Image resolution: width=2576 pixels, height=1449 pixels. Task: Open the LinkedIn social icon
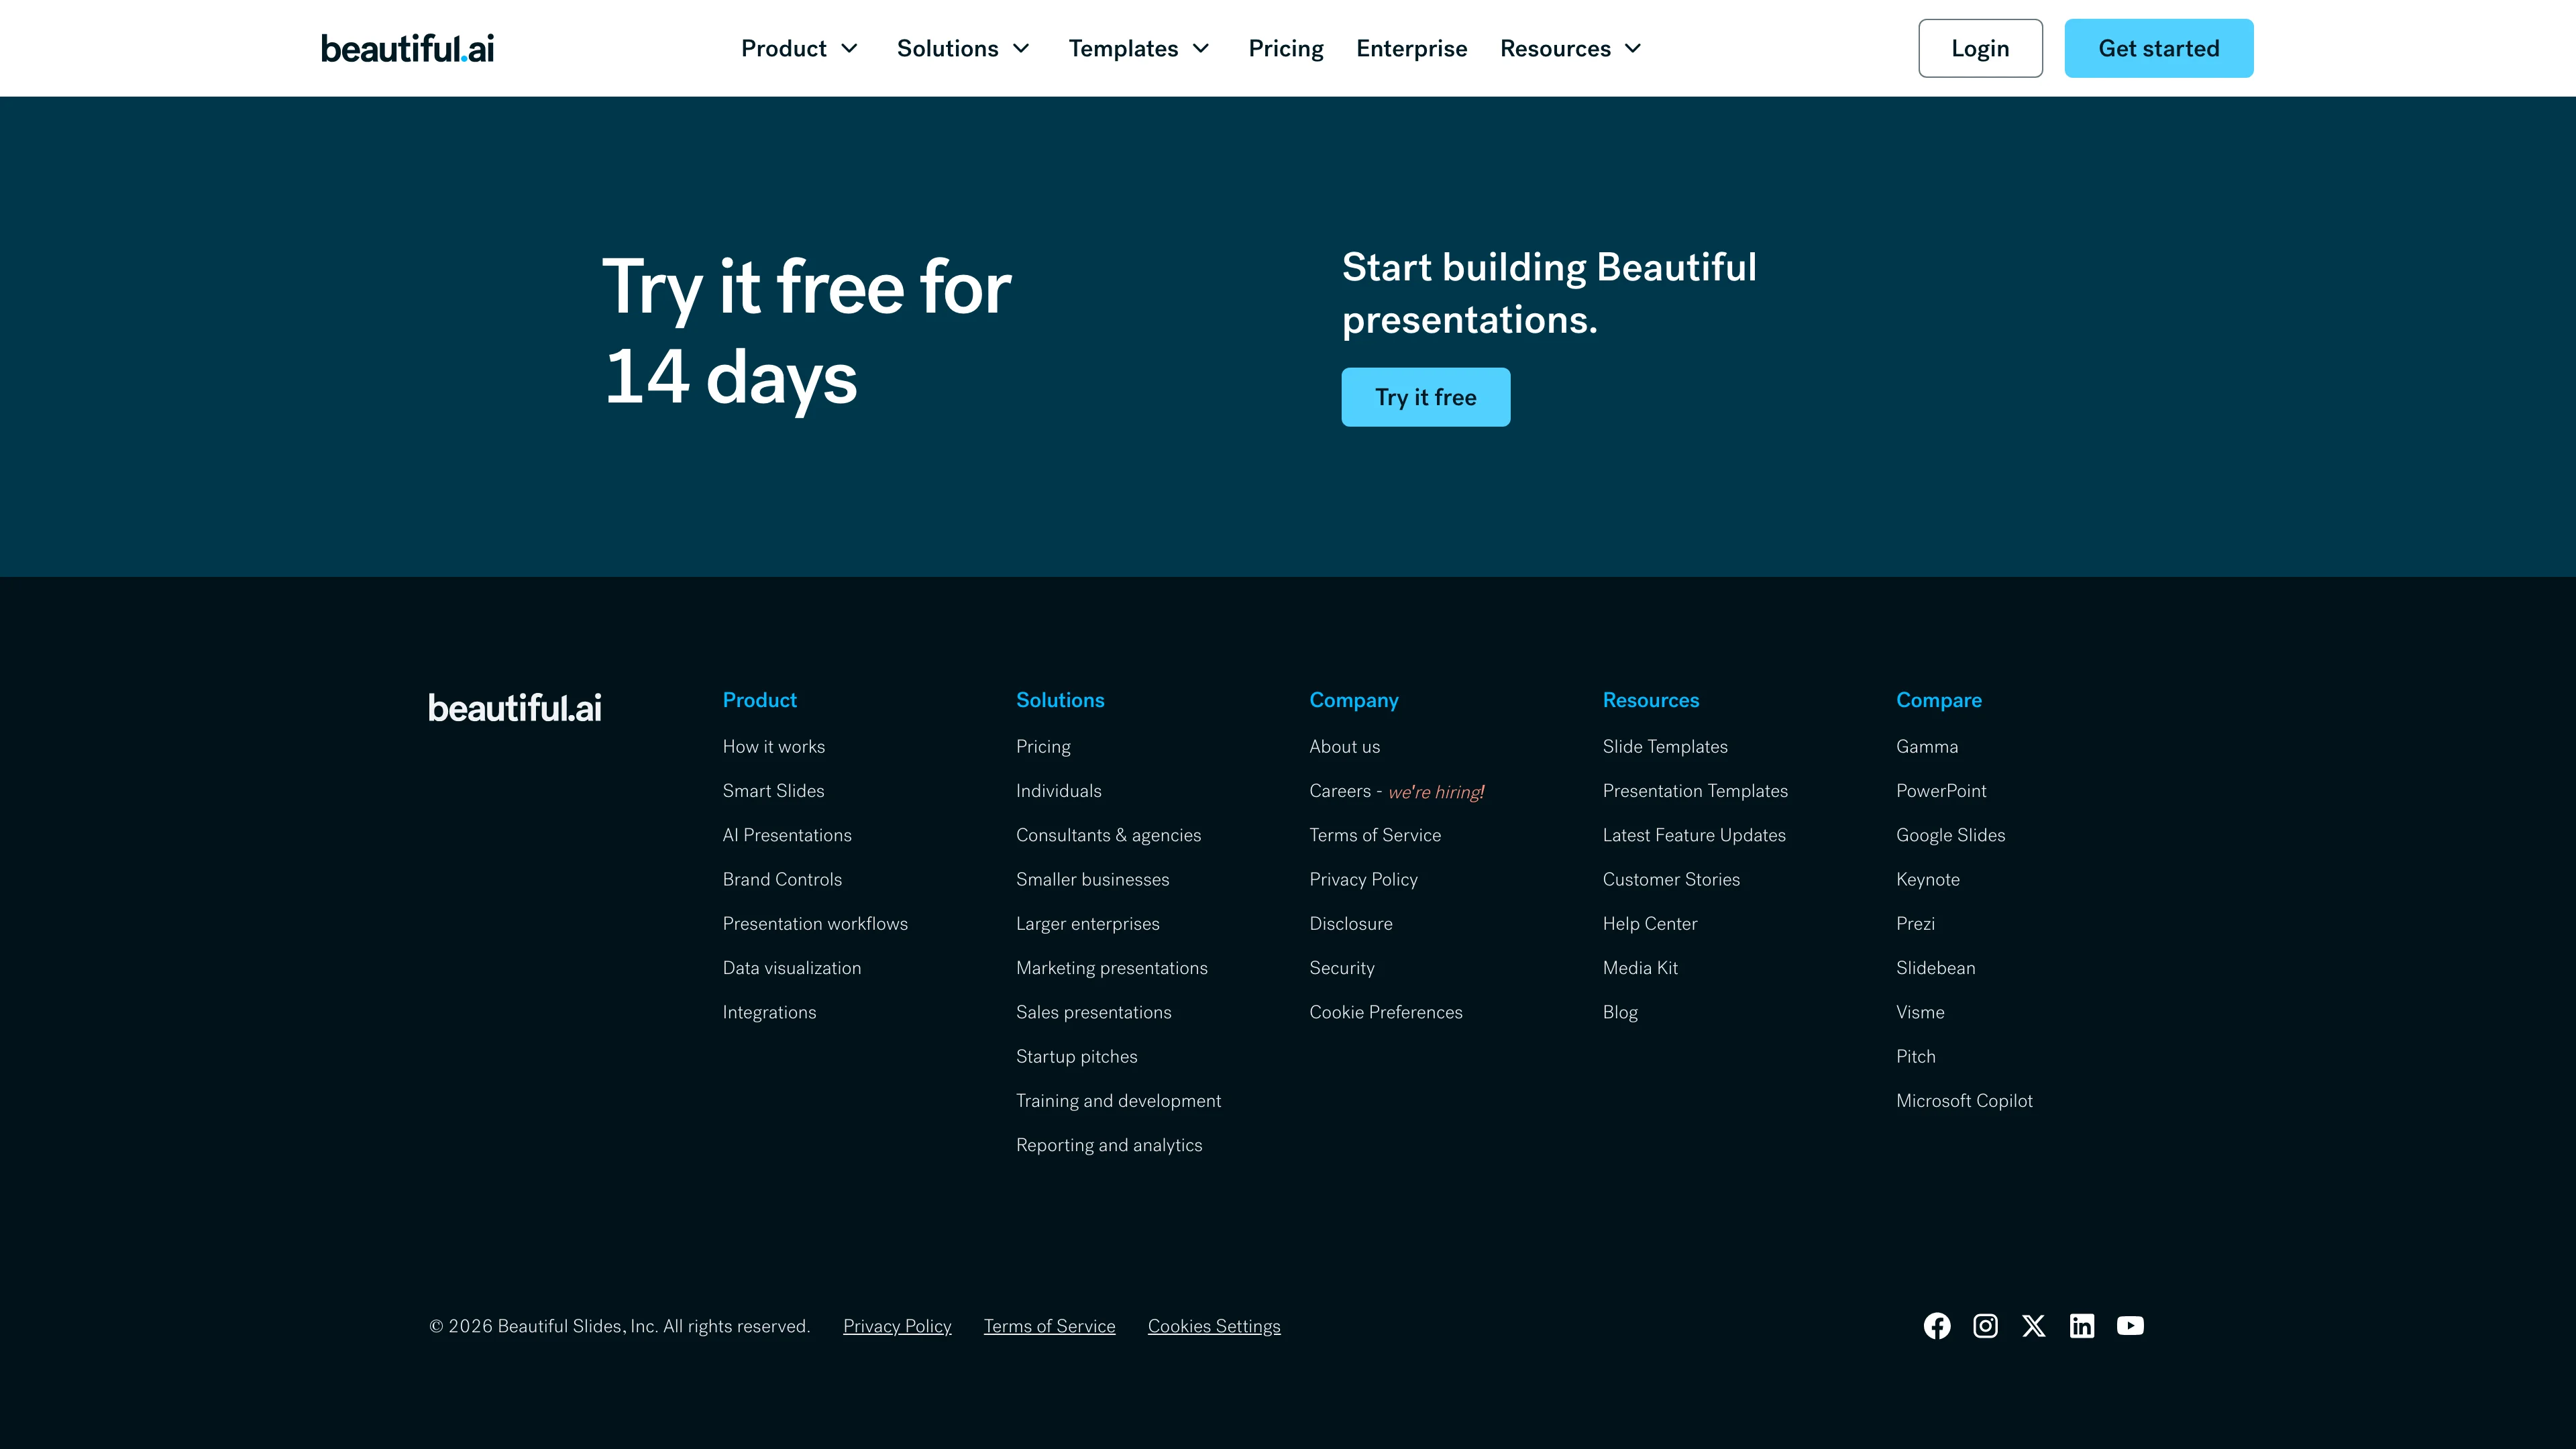(x=2082, y=1326)
